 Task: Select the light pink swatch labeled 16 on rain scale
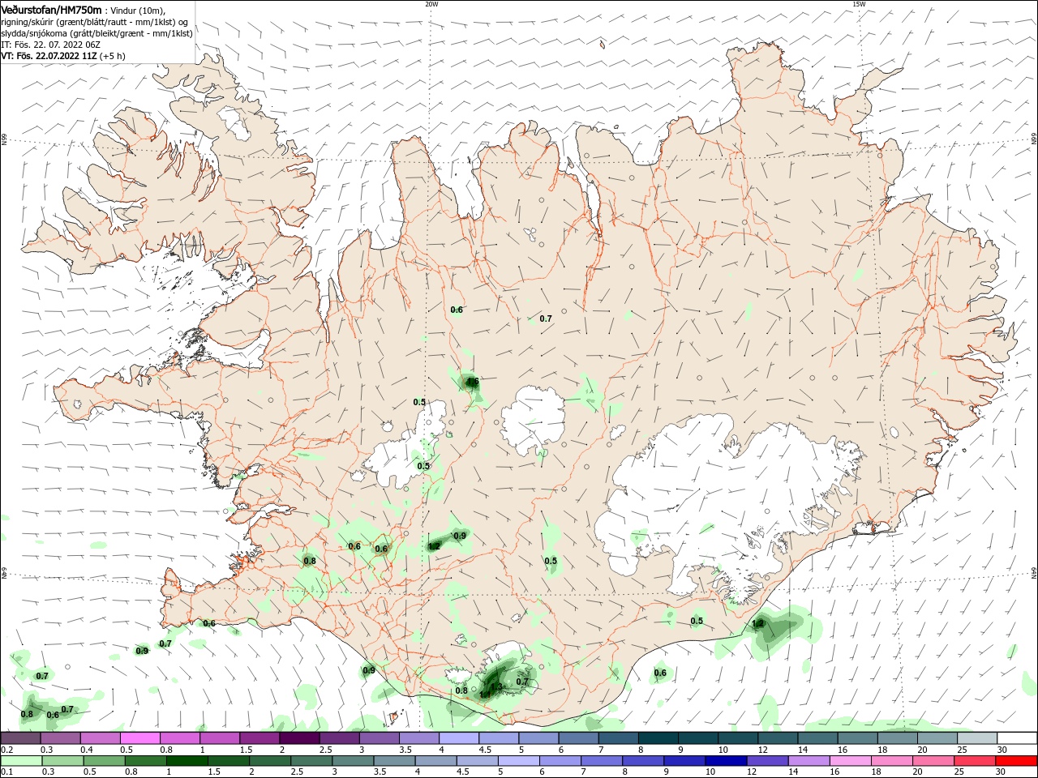click(x=851, y=761)
